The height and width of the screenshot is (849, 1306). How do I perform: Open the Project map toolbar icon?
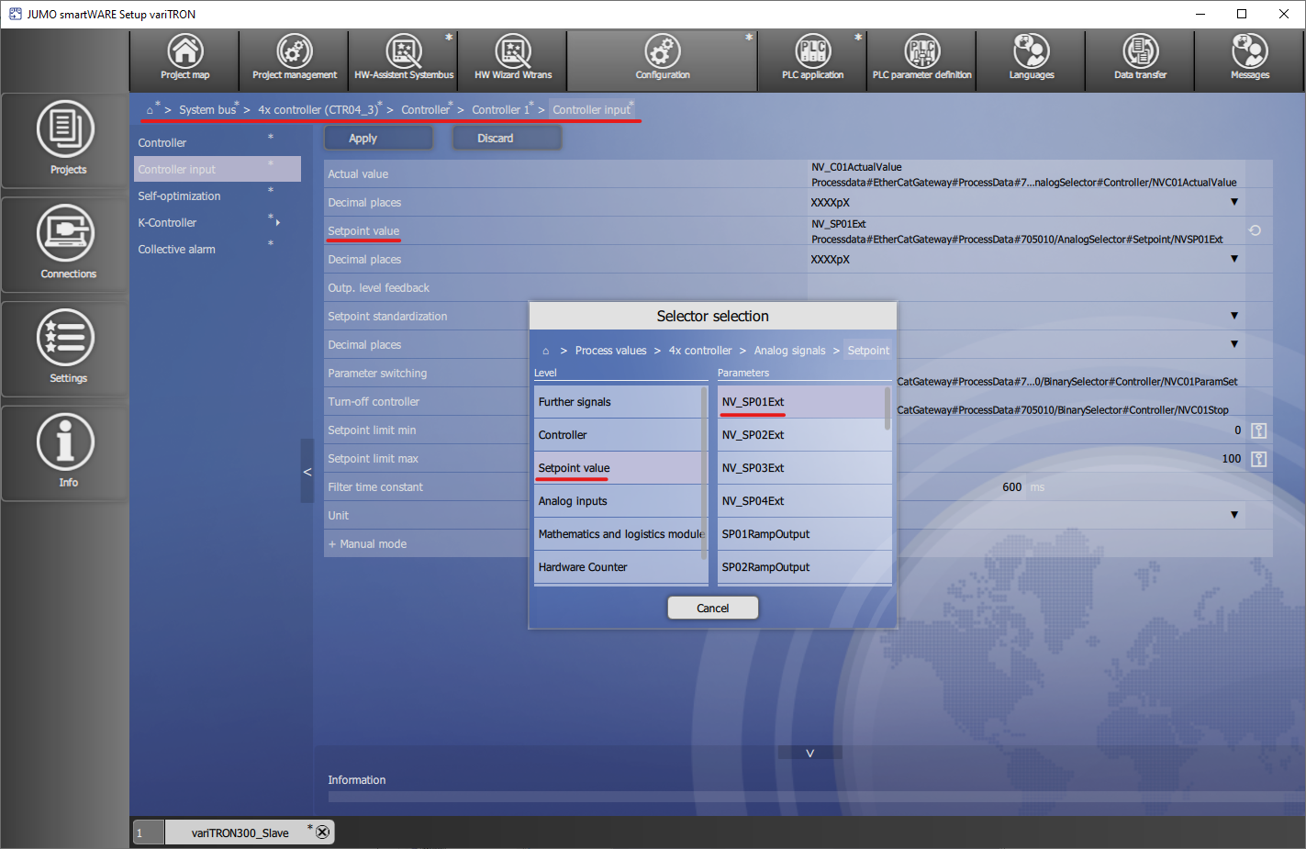184,59
